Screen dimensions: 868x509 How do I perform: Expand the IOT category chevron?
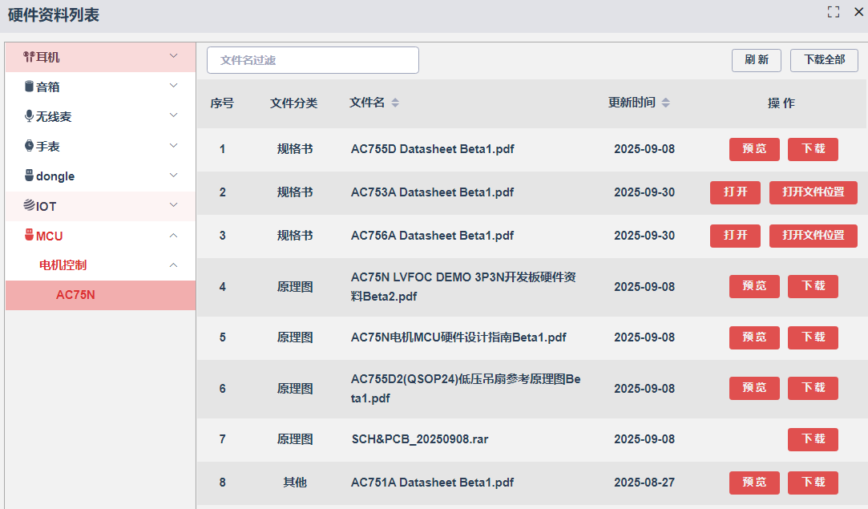(173, 205)
